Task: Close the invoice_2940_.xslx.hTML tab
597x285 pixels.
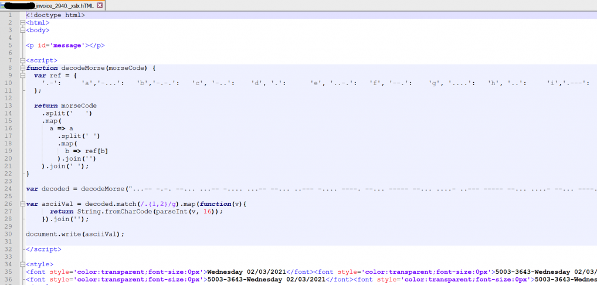Action: point(100,5)
